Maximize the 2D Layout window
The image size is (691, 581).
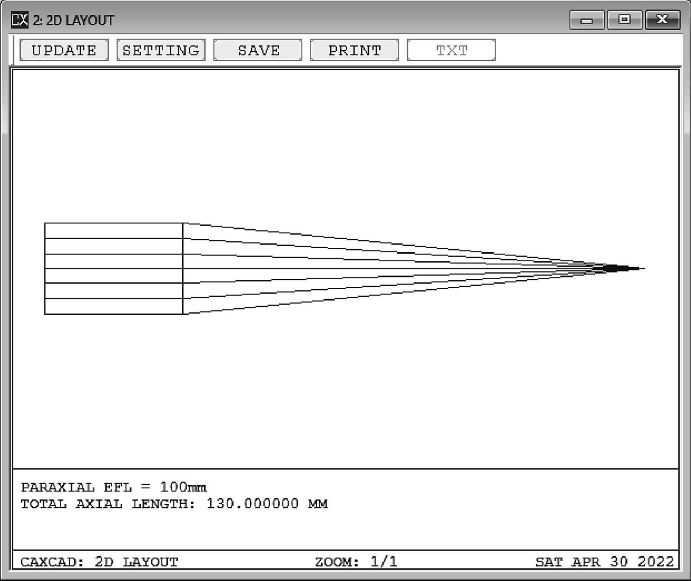[624, 20]
